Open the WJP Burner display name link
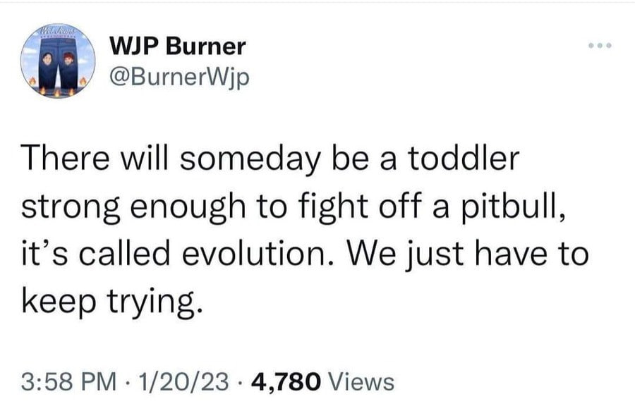The width and height of the screenshot is (635, 406). pyautogui.click(x=178, y=47)
